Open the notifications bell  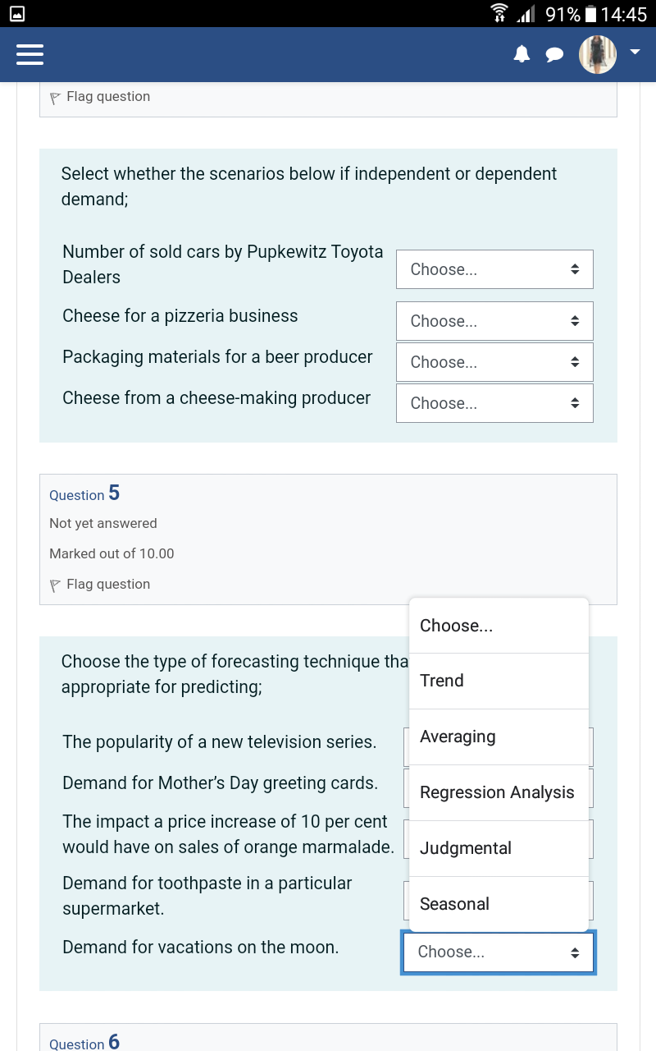[x=522, y=54]
